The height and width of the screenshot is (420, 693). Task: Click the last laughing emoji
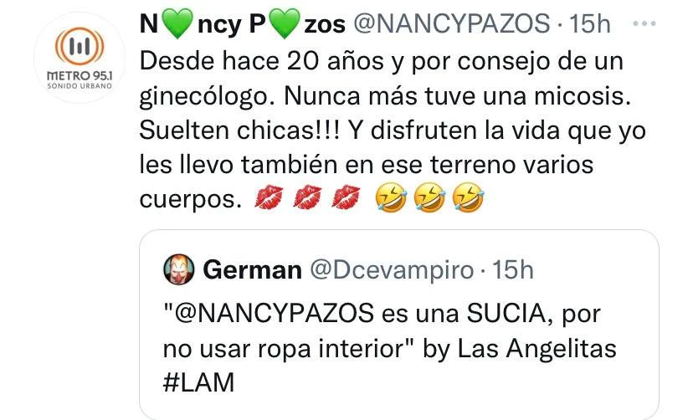pyautogui.click(x=468, y=197)
